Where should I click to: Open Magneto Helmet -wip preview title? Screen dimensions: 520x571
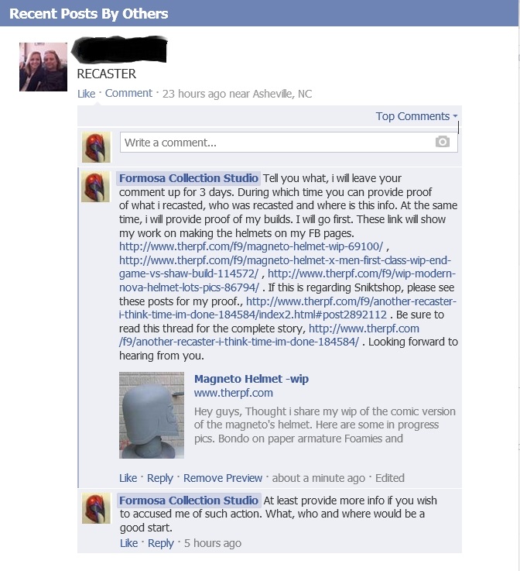pos(251,379)
